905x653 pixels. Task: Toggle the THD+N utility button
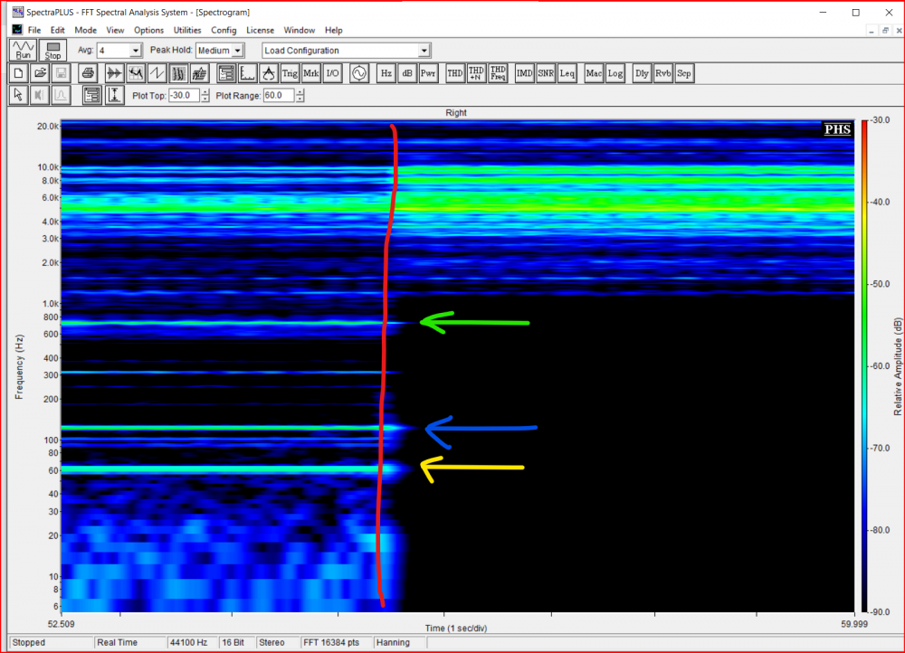(x=476, y=73)
